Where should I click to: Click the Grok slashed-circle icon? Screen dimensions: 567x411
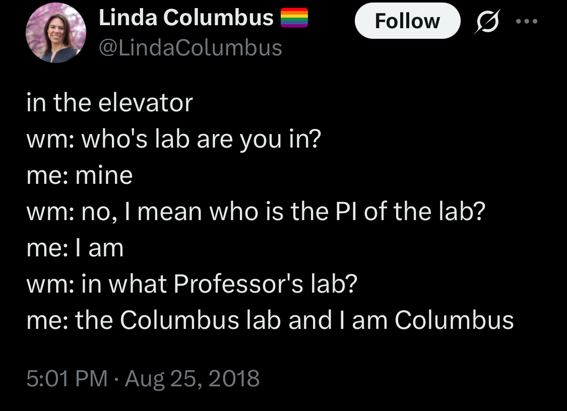[484, 22]
